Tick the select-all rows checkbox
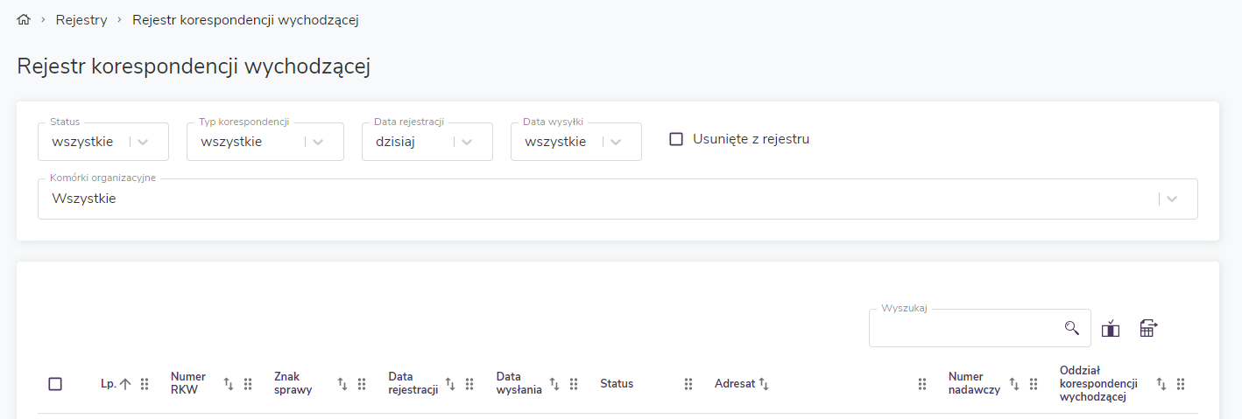The image size is (1242, 419). [x=55, y=384]
